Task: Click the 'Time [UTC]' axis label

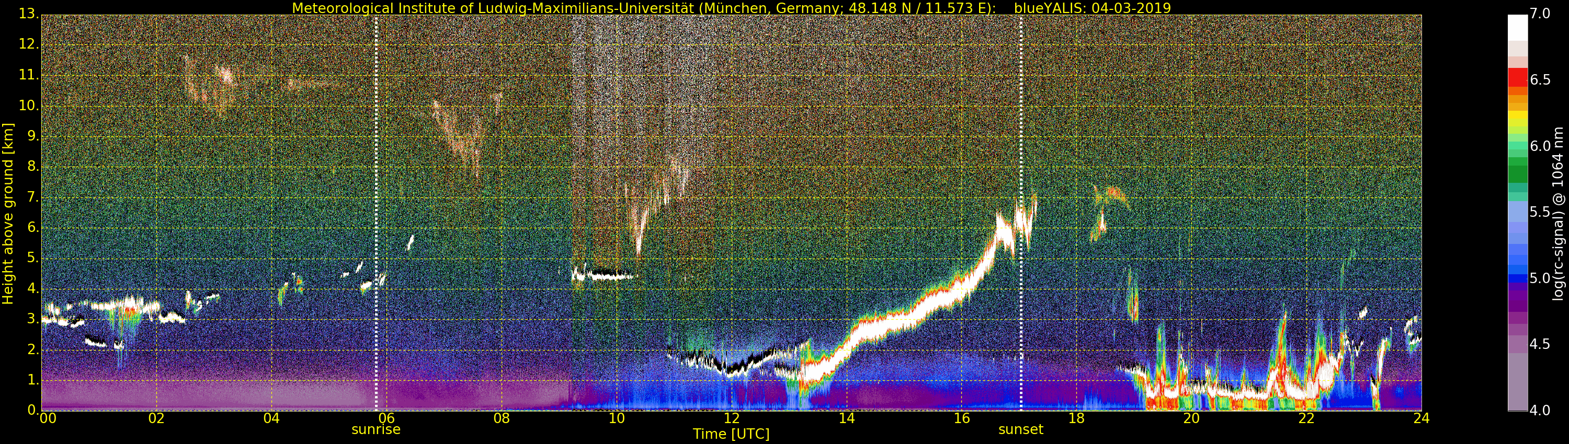Action: 731,434
